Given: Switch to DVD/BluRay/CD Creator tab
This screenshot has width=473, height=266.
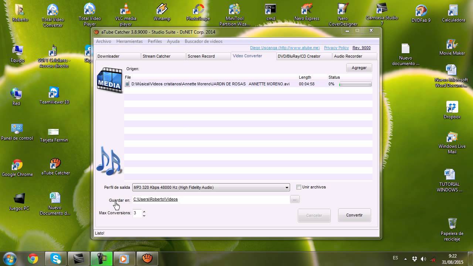Looking at the screenshot, I should [x=304, y=56].
